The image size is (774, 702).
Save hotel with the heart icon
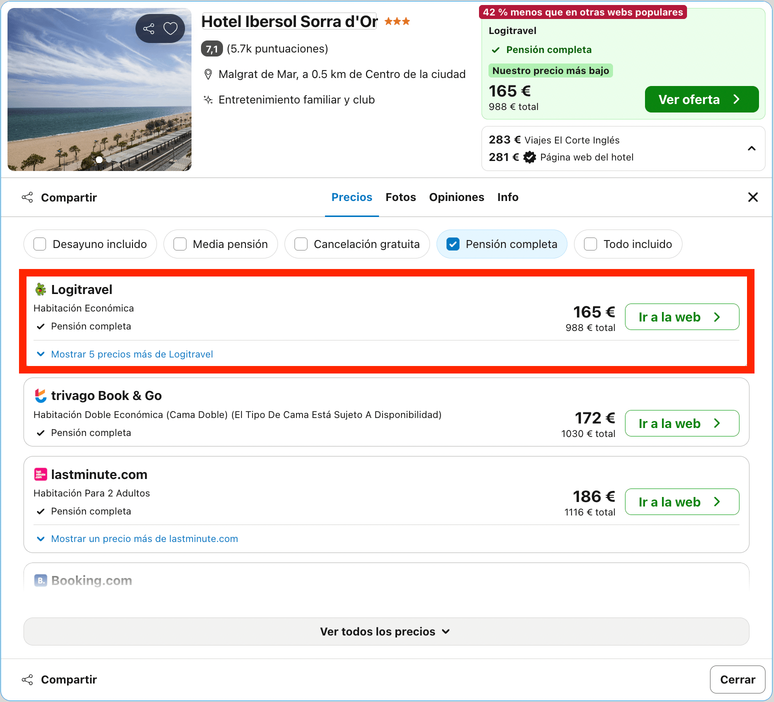tap(170, 28)
